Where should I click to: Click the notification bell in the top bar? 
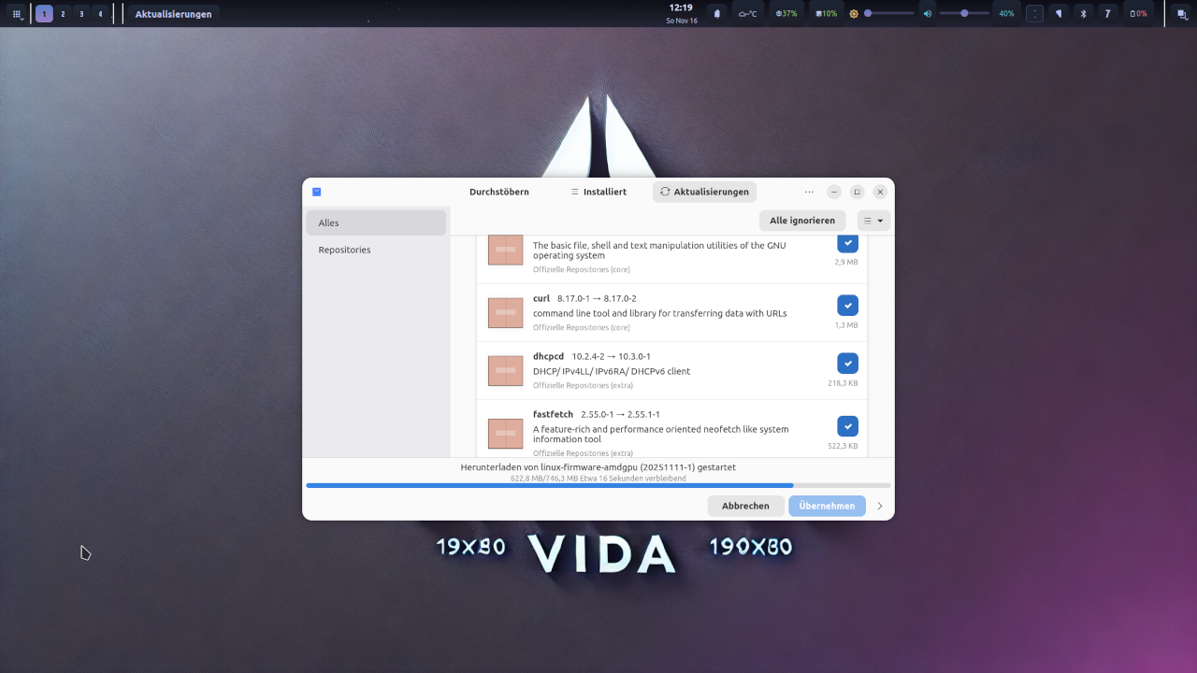click(717, 13)
